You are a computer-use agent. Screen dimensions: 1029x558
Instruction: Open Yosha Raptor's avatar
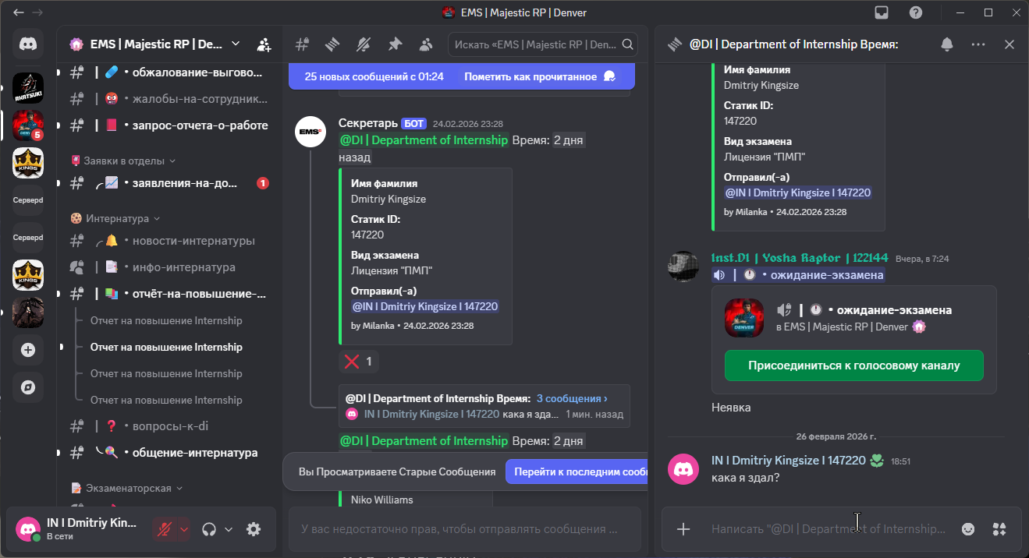683,266
